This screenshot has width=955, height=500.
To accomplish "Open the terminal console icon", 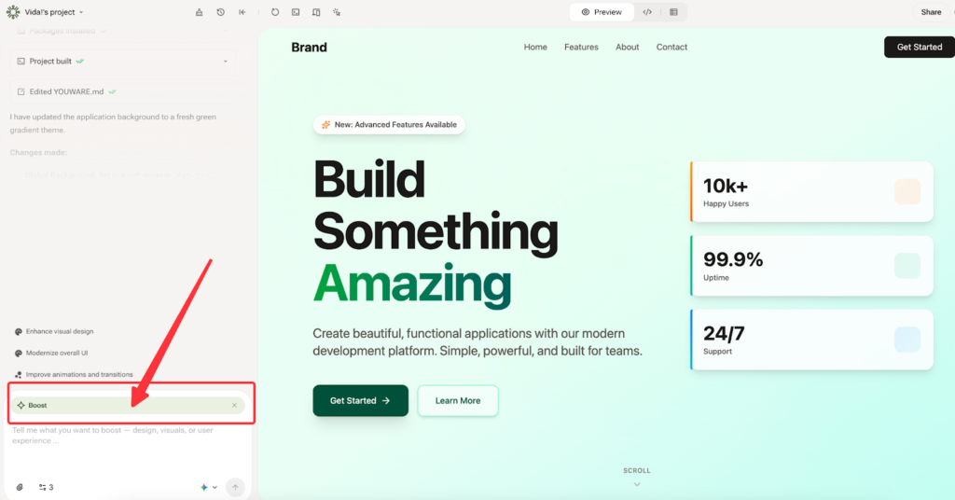I will (296, 12).
